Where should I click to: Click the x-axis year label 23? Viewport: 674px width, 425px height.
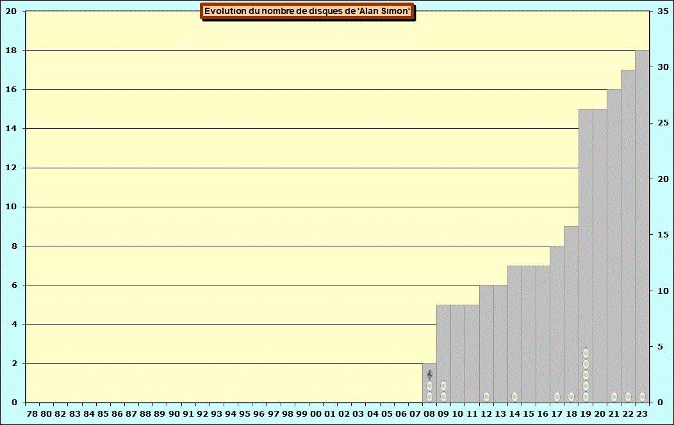pyautogui.click(x=642, y=414)
